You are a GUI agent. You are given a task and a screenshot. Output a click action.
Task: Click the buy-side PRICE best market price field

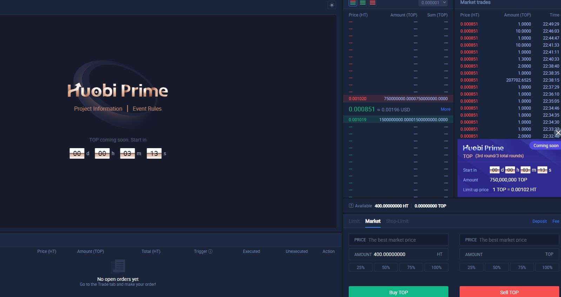pyautogui.click(x=399, y=240)
